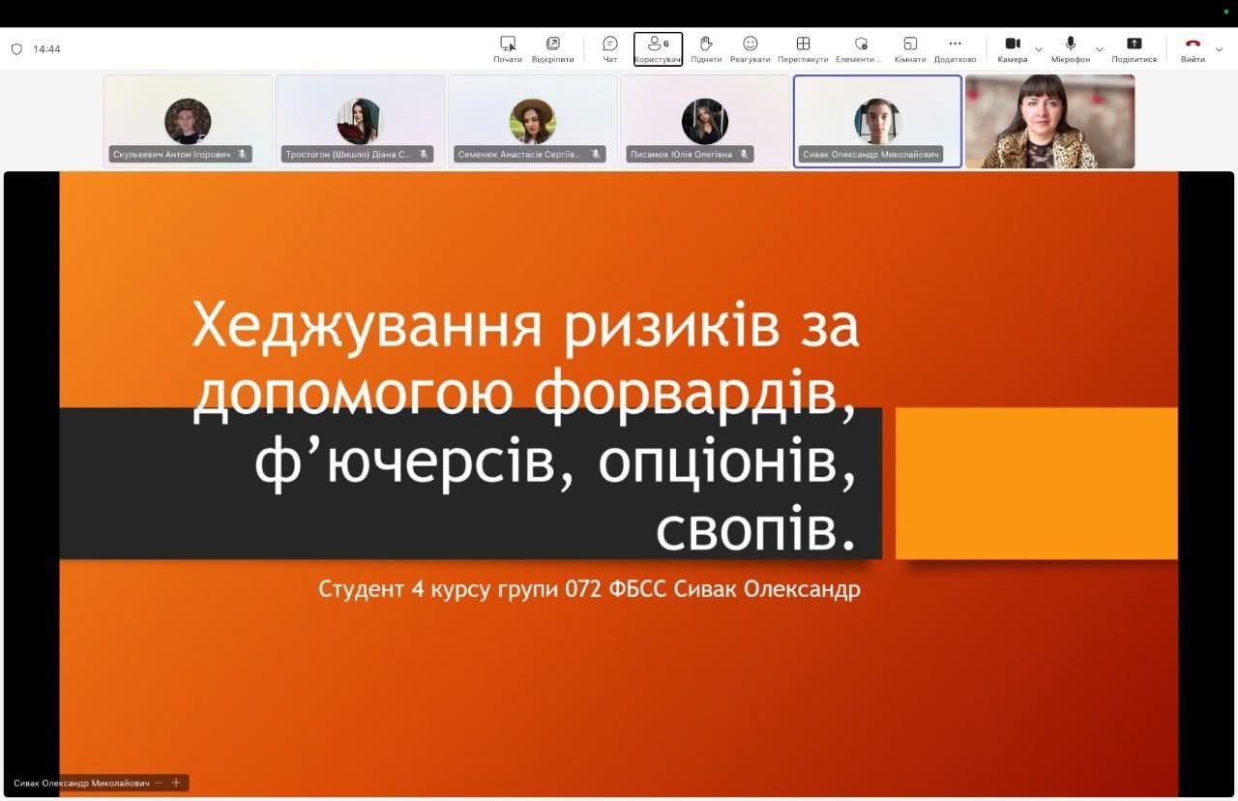
Task: Open the Чат (Chat) panel
Action: (x=609, y=44)
